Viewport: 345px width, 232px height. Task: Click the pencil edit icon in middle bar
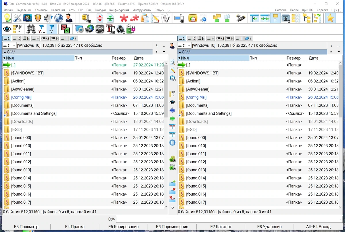(172, 70)
